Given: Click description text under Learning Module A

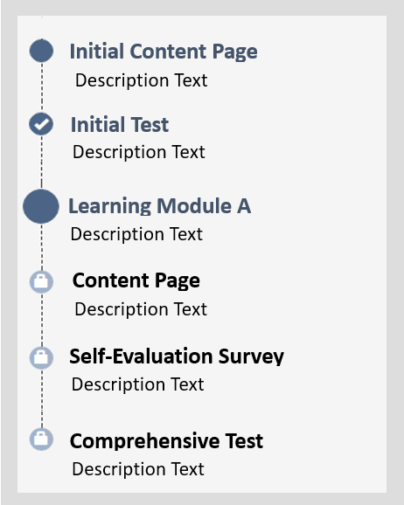Looking at the screenshot, I should coord(136,234).
